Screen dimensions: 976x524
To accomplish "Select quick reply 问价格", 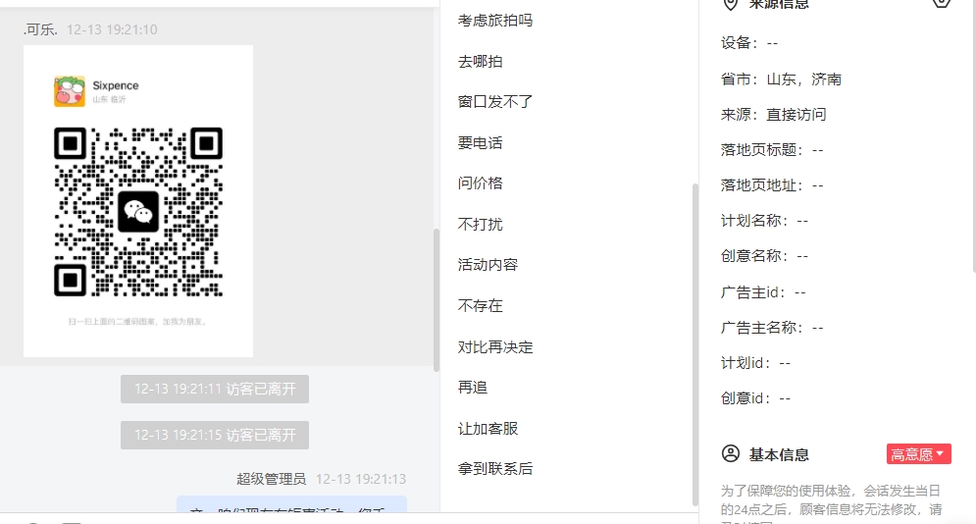I will (480, 183).
